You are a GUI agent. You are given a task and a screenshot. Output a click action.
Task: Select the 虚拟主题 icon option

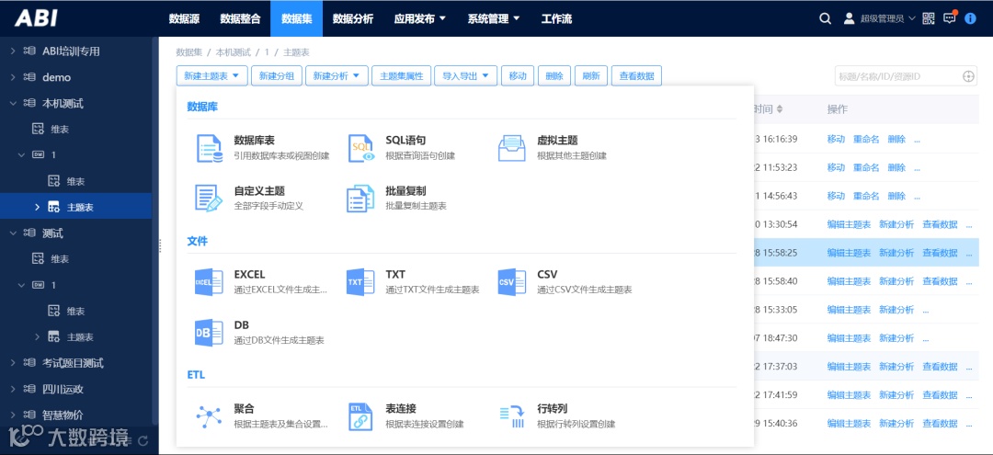coord(512,148)
